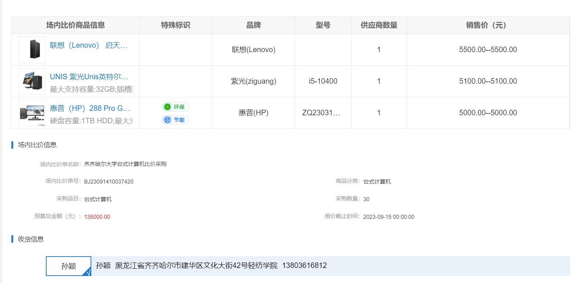Click the truncated model ZQ23031… cell
Image resolution: width=573 pixels, height=283 pixels.
[321, 113]
